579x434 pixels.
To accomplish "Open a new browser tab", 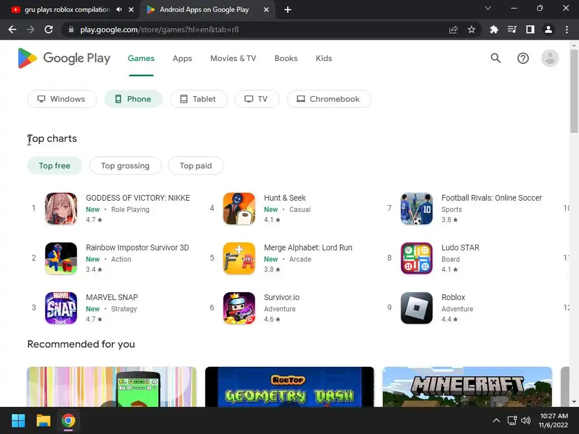I will tap(288, 10).
